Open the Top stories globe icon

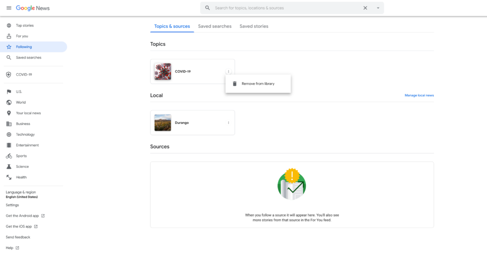coord(9,26)
